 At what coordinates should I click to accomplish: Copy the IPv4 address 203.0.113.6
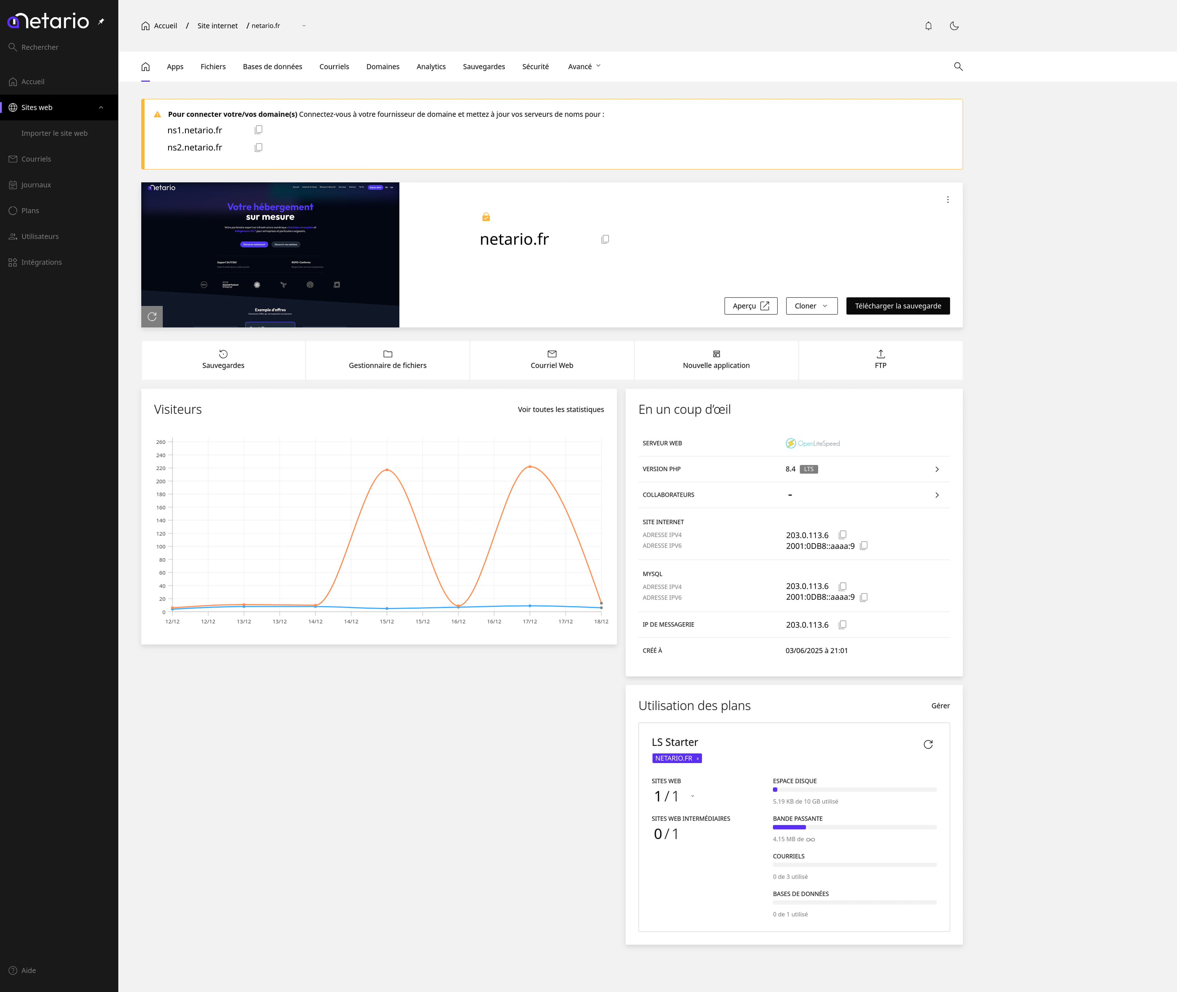842,534
